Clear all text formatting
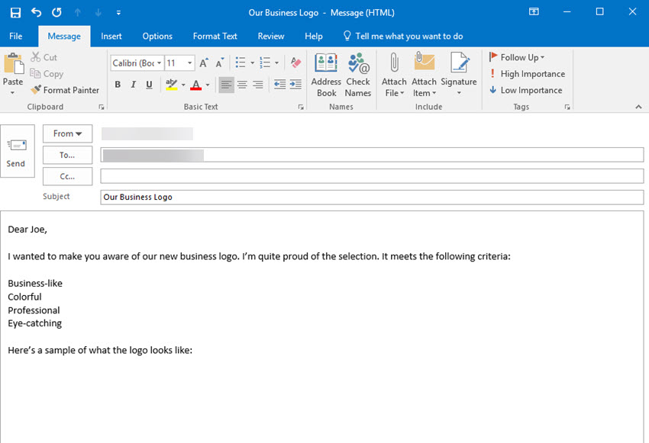649x443 pixels. pyautogui.click(x=296, y=63)
